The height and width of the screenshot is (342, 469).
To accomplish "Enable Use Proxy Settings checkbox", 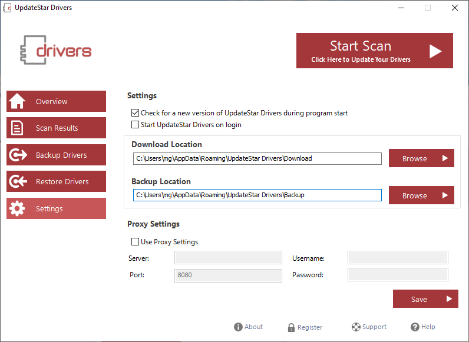I will point(136,242).
